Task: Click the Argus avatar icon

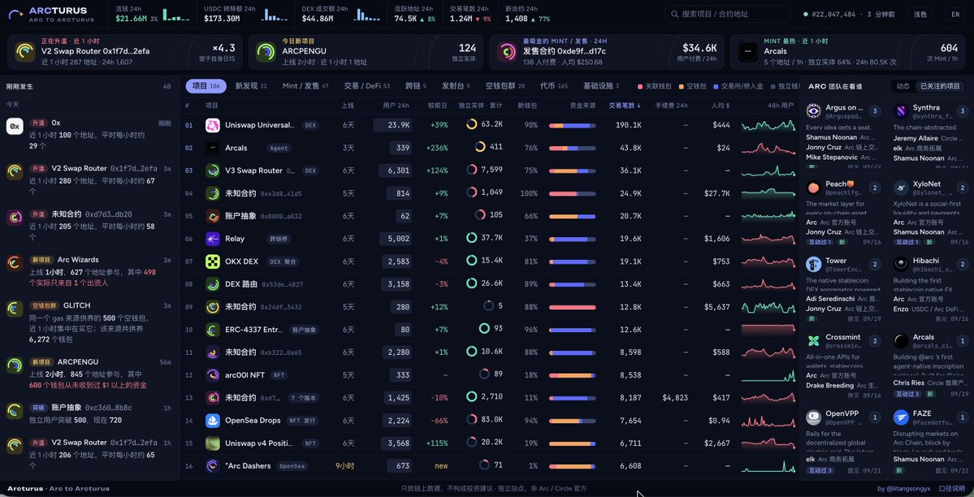Action: tap(813, 111)
